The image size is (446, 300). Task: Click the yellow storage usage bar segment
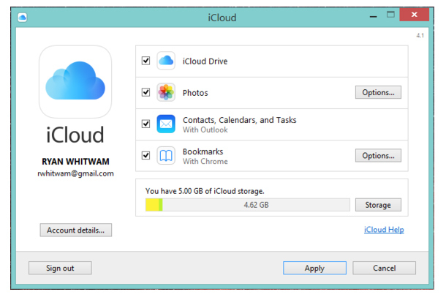(x=152, y=205)
